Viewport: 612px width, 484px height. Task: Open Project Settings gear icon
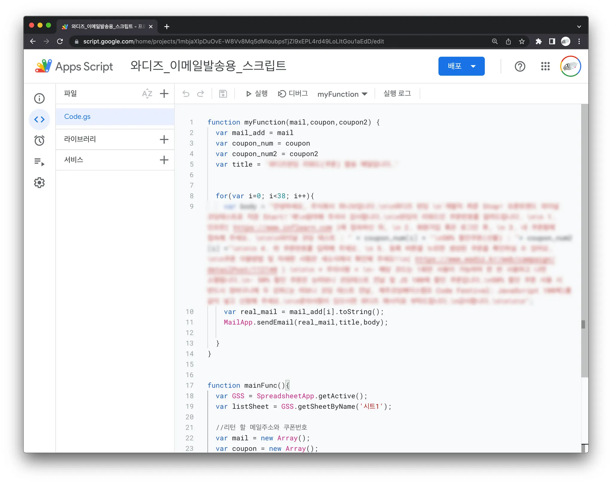coord(39,183)
